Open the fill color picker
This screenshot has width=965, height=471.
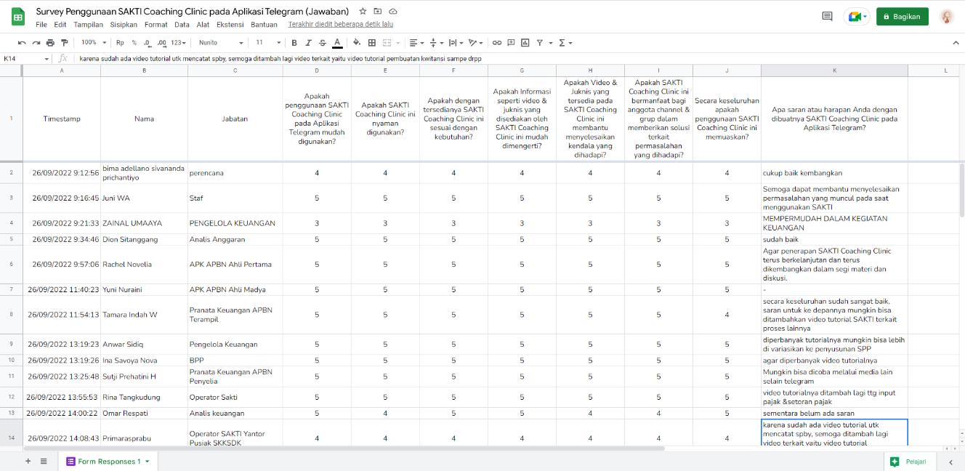pyautogui.click(x=356, y=43)
